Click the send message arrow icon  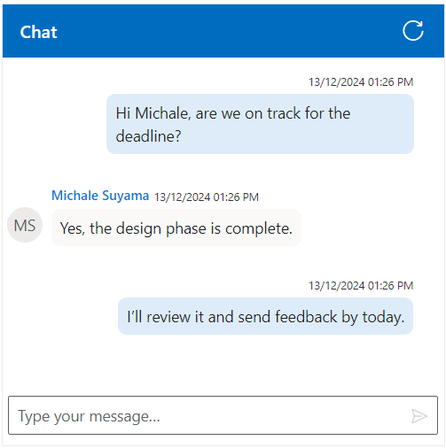tap(419, 416)
